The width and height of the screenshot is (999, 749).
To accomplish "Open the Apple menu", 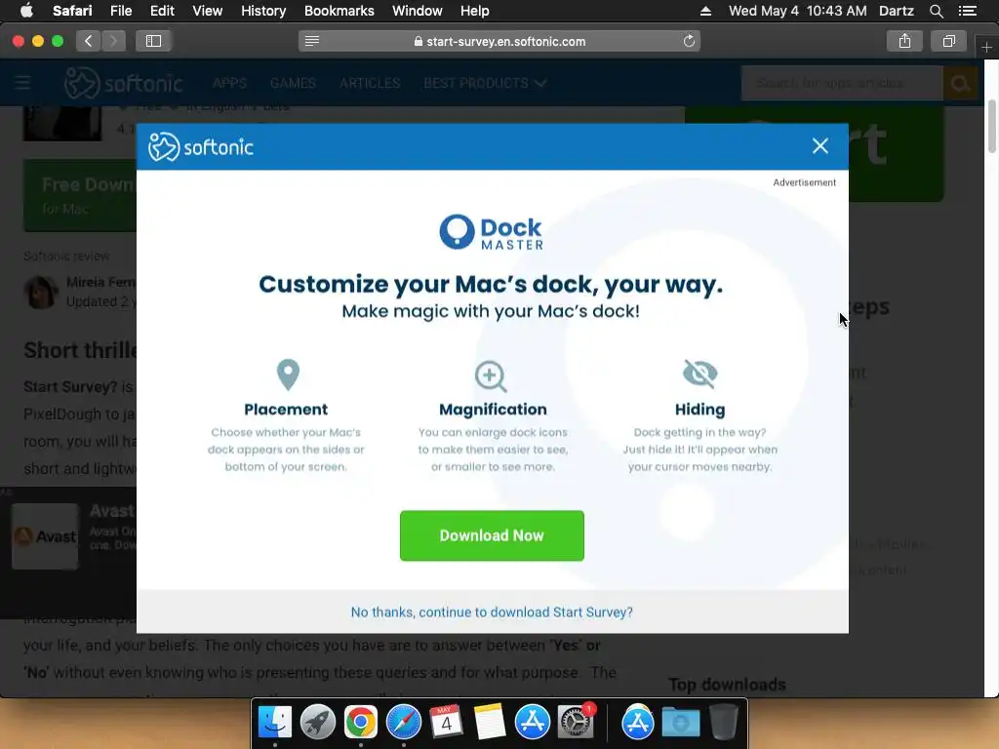I will 26,11.
